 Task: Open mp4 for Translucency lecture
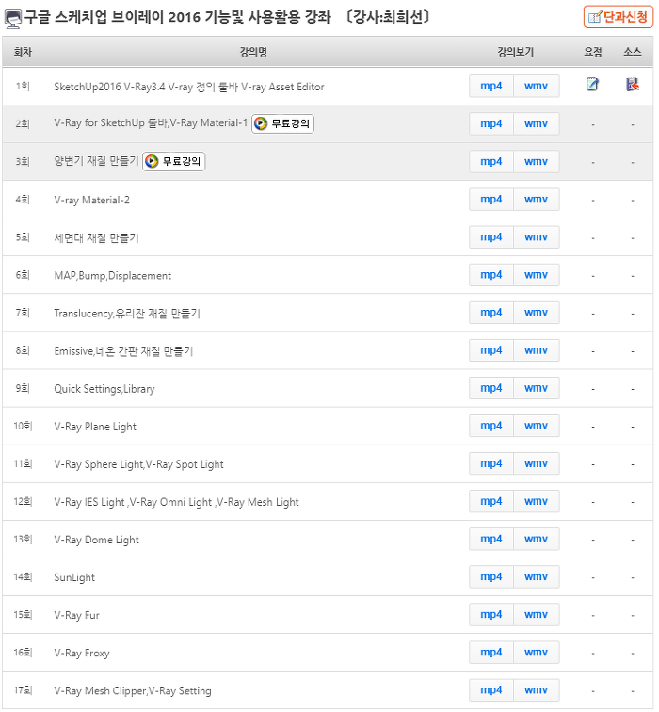pyautogui.click(x=491, y=313)
